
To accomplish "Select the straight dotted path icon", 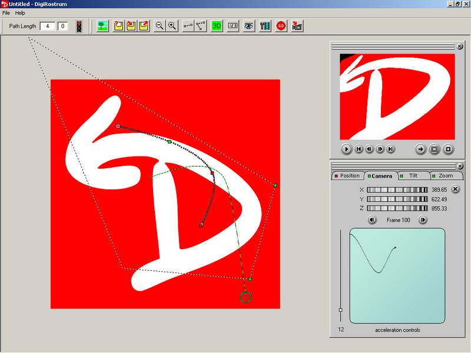I will click(x=188, y=26).
